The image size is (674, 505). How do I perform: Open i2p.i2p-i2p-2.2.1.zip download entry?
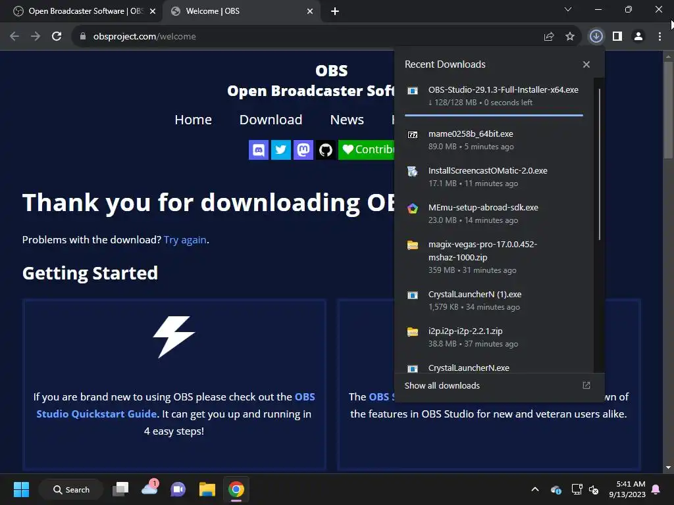[x=494, y=337]
